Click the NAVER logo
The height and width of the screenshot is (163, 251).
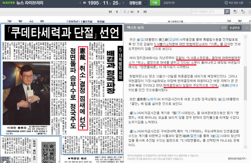(x=9, y=3)
